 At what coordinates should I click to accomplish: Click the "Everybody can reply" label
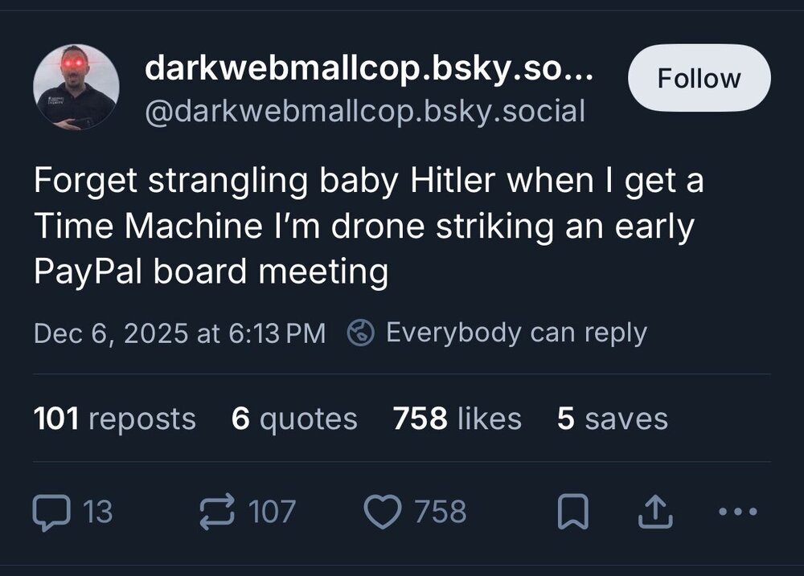point(516,332)
